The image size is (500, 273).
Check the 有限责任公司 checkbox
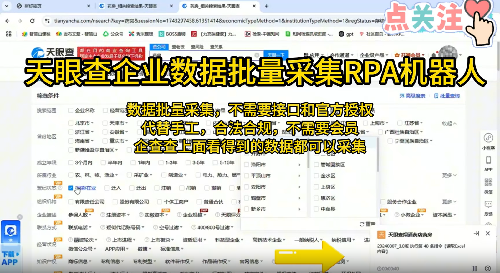click(71, 201)
